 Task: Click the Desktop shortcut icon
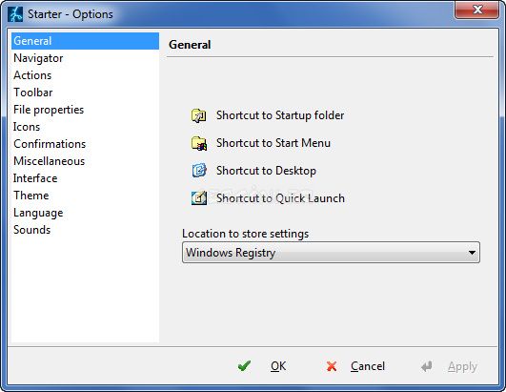pos(199,171)
